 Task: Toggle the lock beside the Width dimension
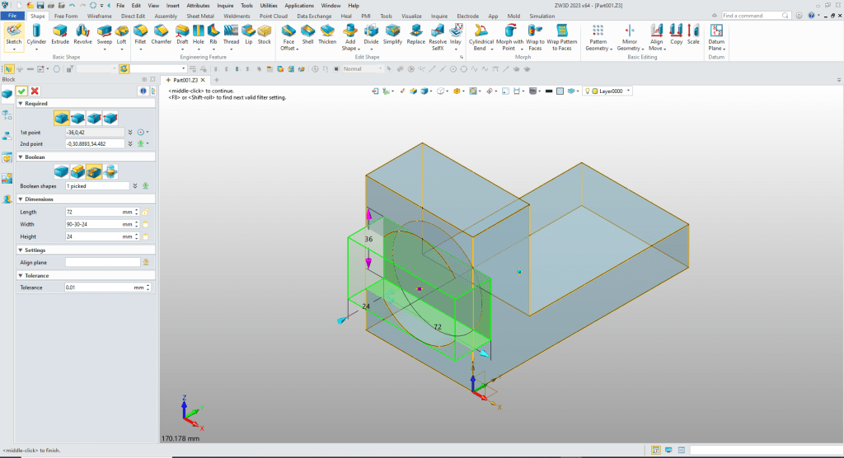146,224
